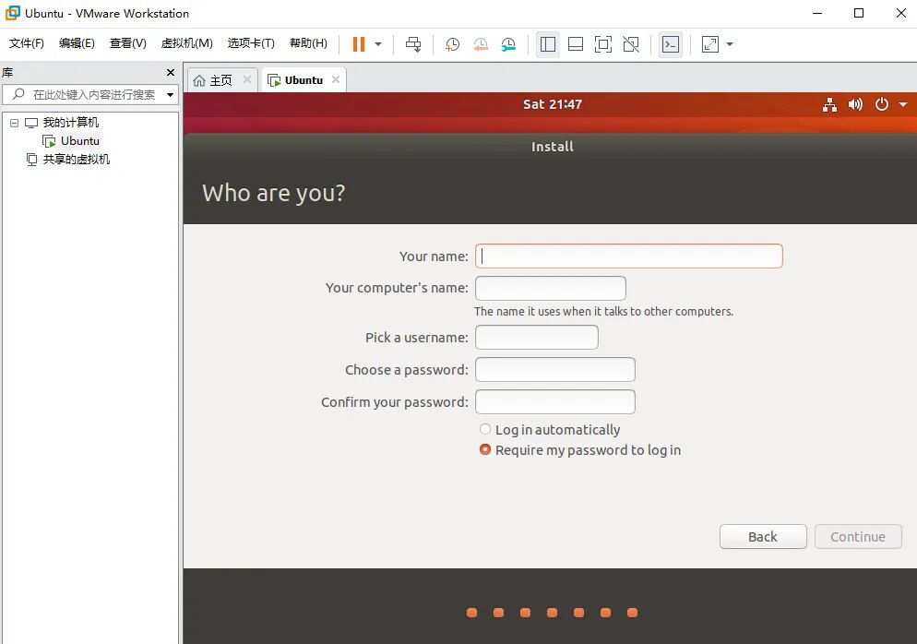Viewport: 917px width, 644px height.
Task: Collapse the 我的计算机 tree node
Action: tap(14, 123)
